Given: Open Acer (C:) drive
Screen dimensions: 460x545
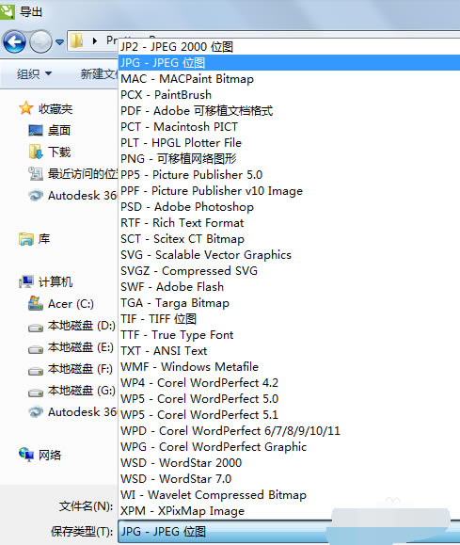Looking at the screenshot, I should (61, 303).
